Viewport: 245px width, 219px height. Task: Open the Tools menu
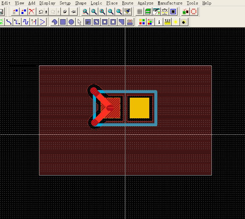192,3
